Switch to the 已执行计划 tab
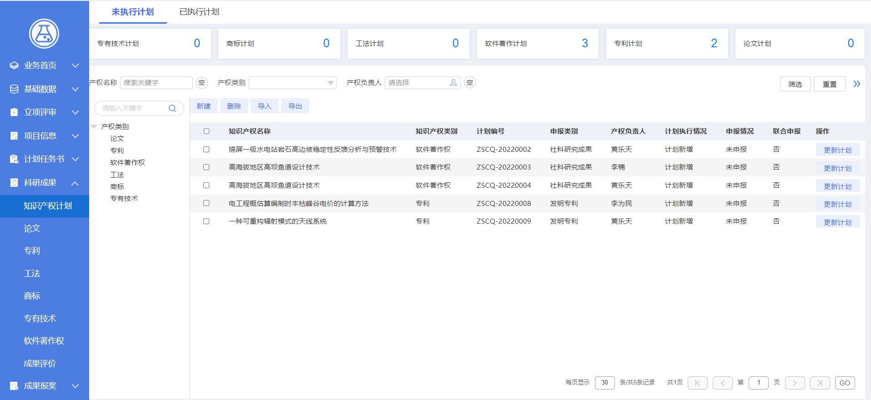 (x=199, y=12)
